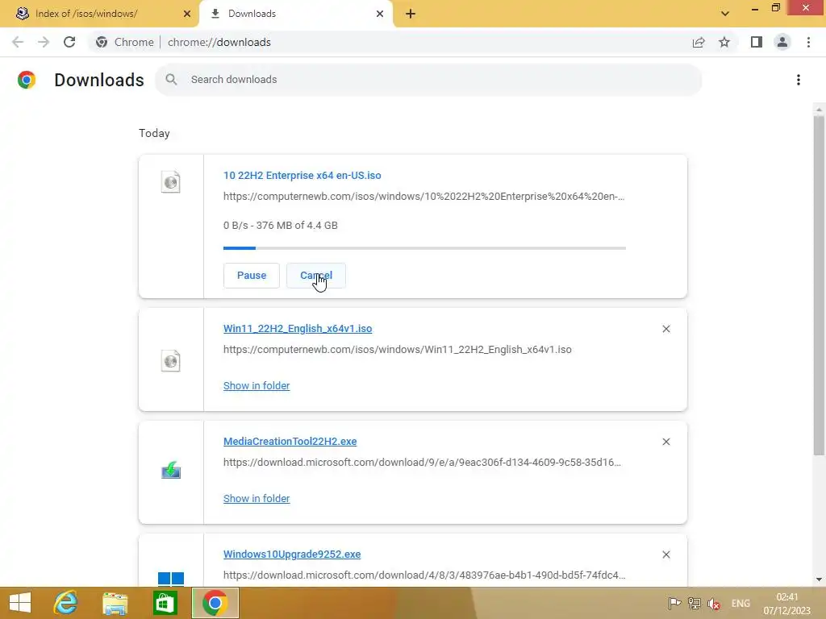This screenshot has width=826, height=619.
Task: Expand the tab search chevron
Action: (x=725, y=14)
